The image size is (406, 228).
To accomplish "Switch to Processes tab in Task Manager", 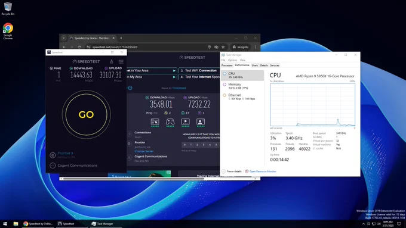I will tap(227, 65).
